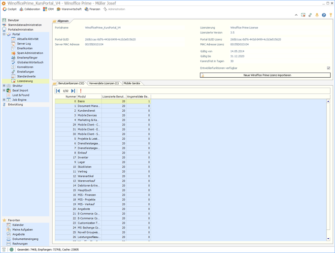Select the Standardwerte icon
This screenshot has height=253, width=335.
click(x=13, y=76)
